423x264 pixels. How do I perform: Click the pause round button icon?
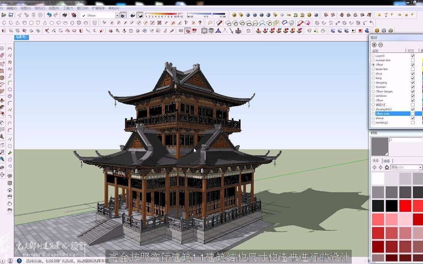[x=316, y=15]
